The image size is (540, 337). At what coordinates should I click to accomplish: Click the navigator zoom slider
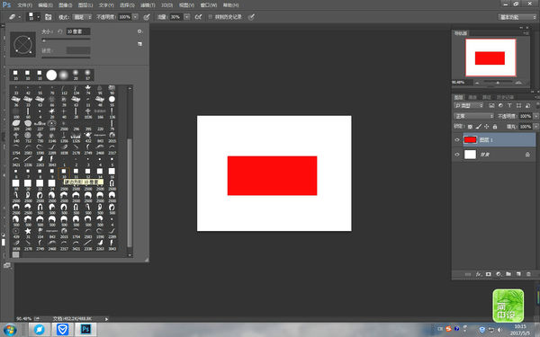click(x=498, y=83)
